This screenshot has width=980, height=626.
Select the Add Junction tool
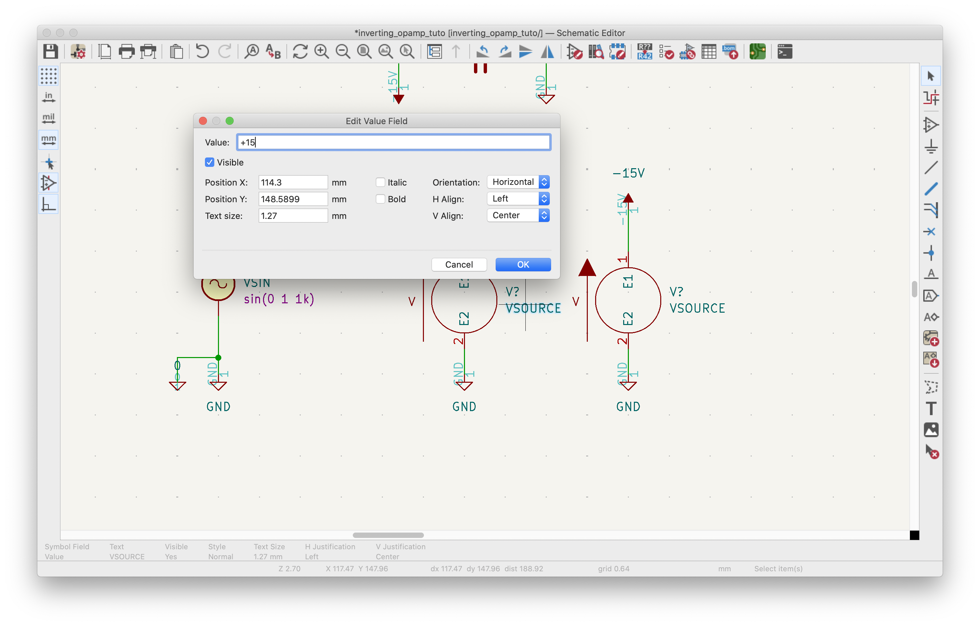click(931, 253)
